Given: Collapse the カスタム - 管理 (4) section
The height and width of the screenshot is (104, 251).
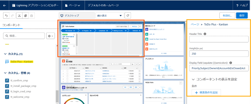Looking at the screenshot, I should pyautogui.click(x=5, y=73).
